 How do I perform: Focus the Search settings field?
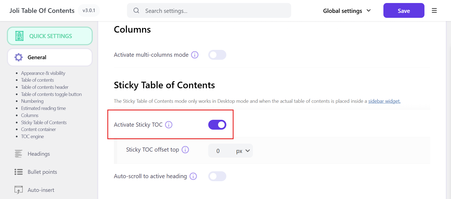click(209, 11)
